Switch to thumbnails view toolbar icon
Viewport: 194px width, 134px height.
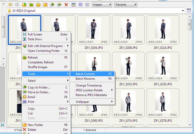coord(74,5)
